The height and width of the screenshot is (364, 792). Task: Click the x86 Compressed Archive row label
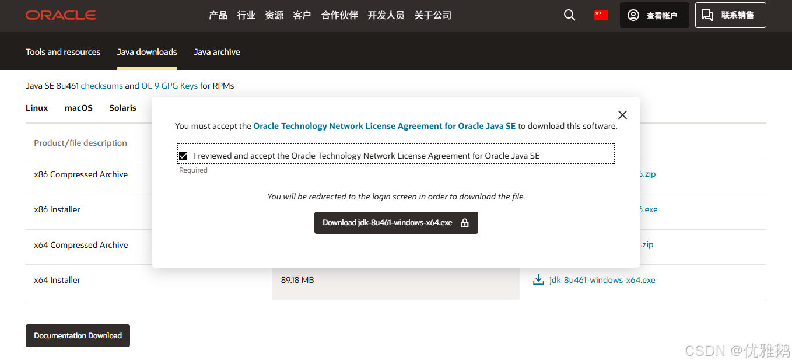(x=81, y=174)
